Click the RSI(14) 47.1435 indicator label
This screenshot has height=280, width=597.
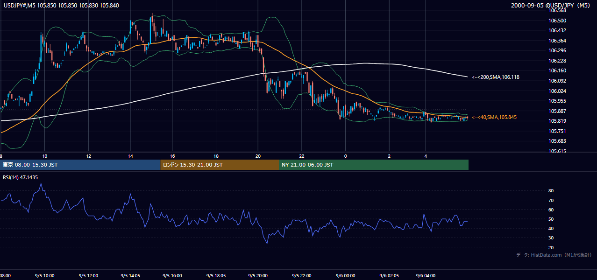click(20, 177)
